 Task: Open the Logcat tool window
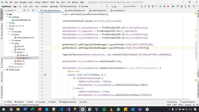(40, 102)
